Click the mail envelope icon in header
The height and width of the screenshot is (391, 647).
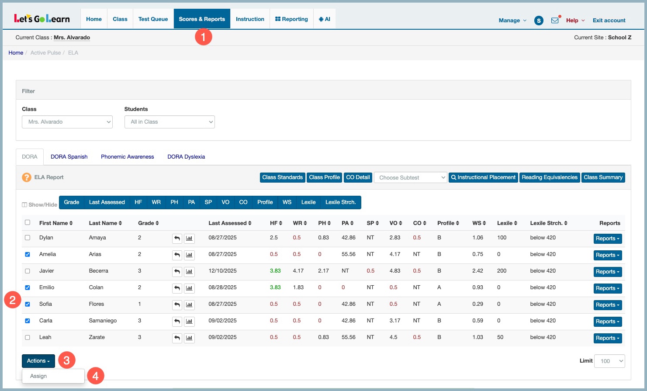tap(554, 21)
